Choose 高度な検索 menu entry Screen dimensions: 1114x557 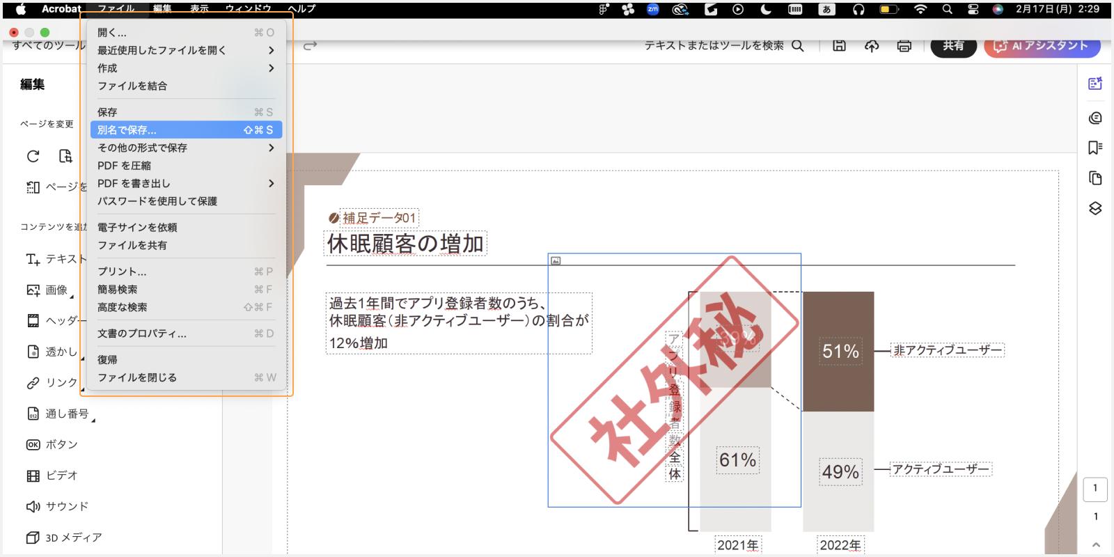[x=186, y=307]
